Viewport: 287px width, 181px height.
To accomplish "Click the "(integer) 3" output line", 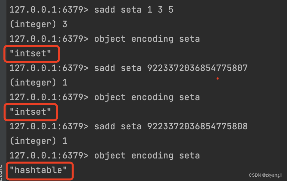I will (x=38, y=24).
